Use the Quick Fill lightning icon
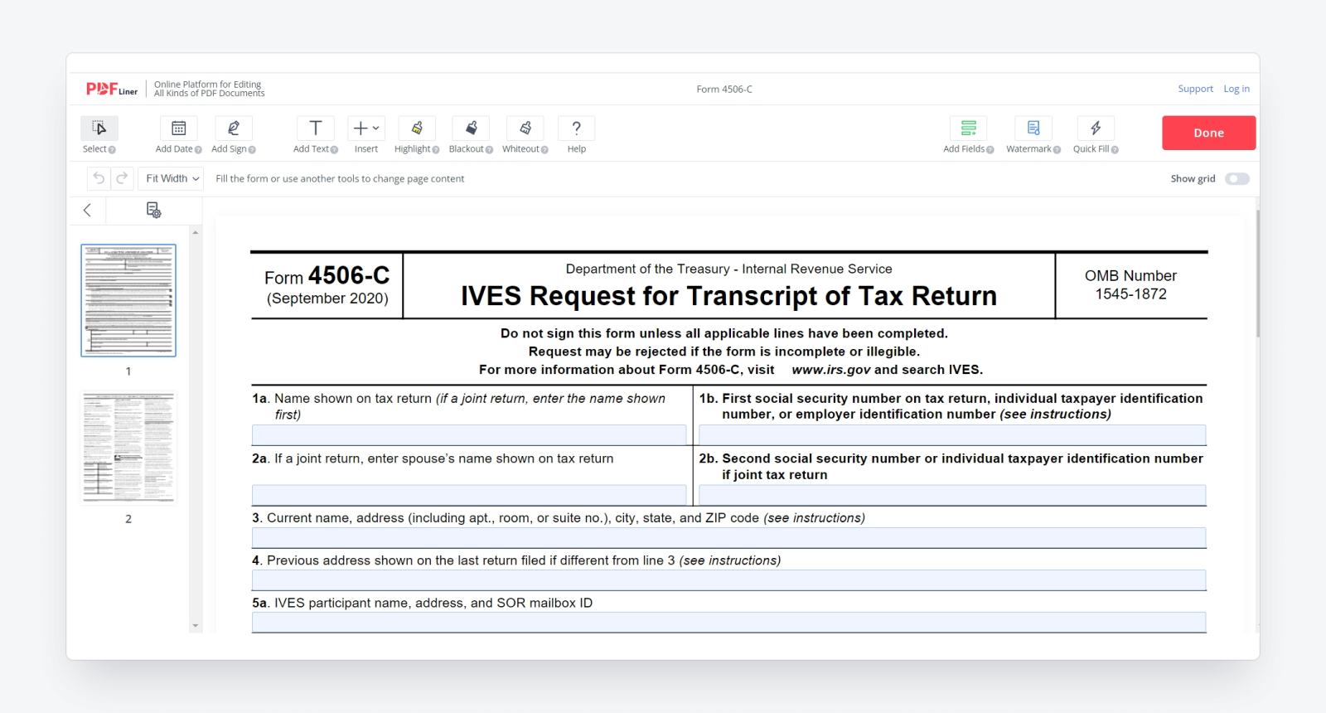Viewport: 1326px width, 713px height. coord(1096,129)
